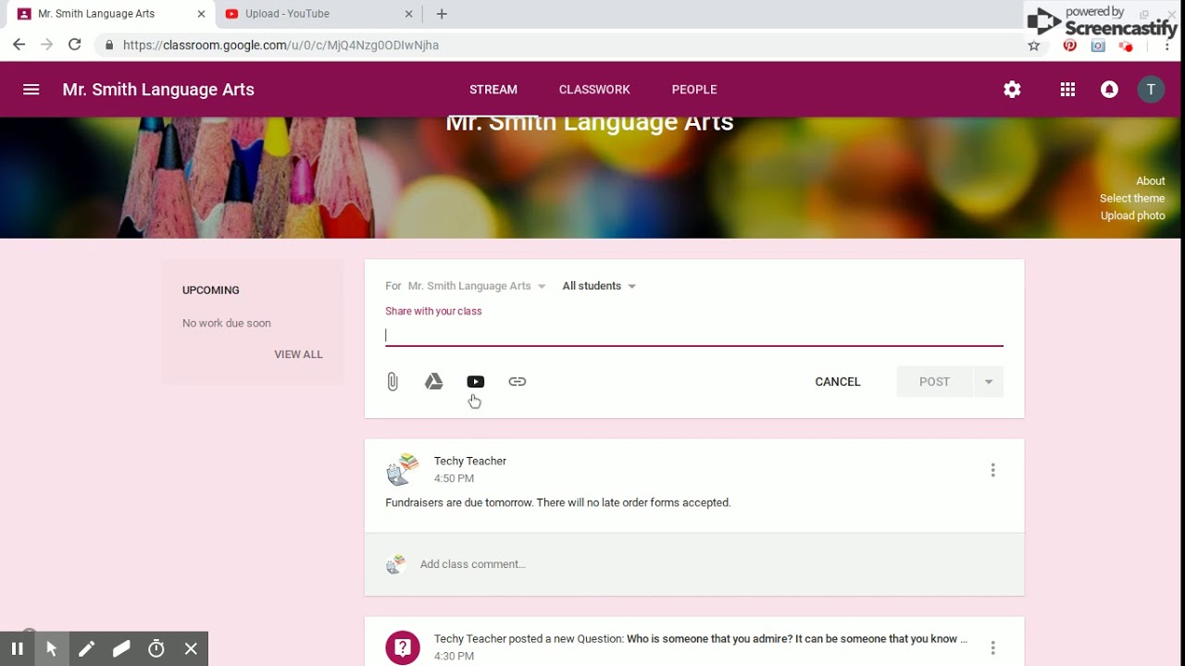
Task: Reload the page
Action: 75,44
